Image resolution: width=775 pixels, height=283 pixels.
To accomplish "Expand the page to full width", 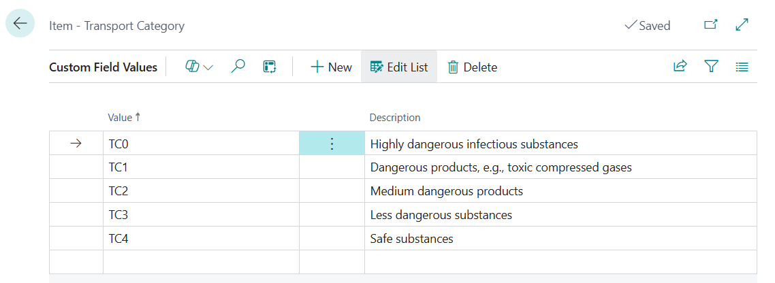I will (742, 25).
